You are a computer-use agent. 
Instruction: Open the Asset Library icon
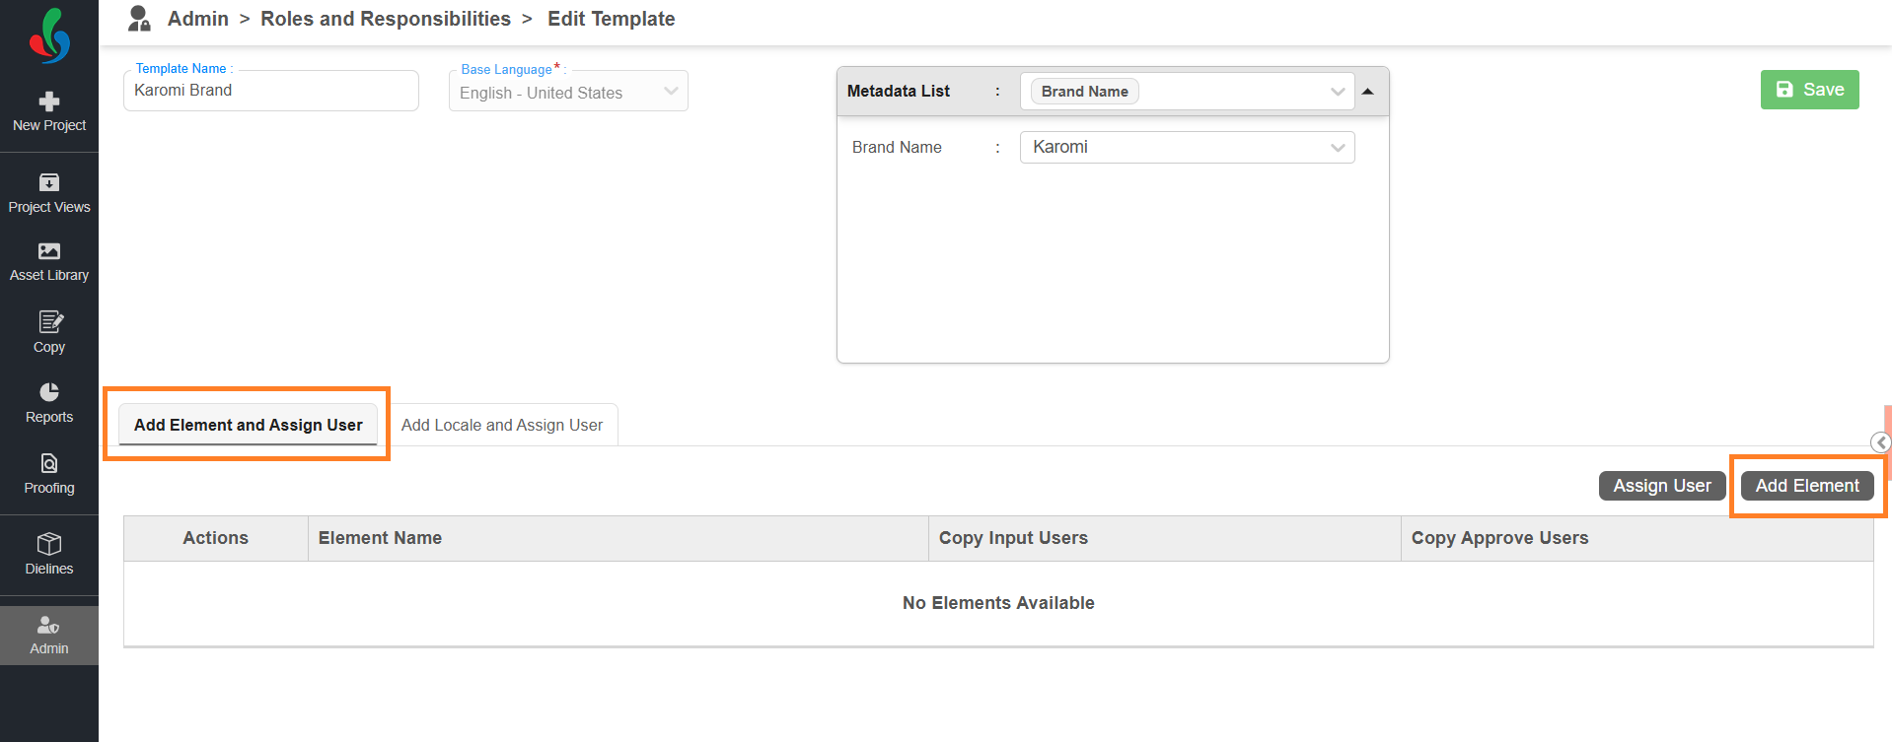pyautogui.click(x=49, y=251)
